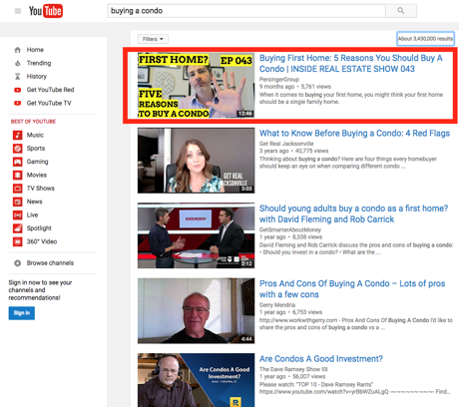Open the Get Real Jacksonville channel link

(286, 144)
